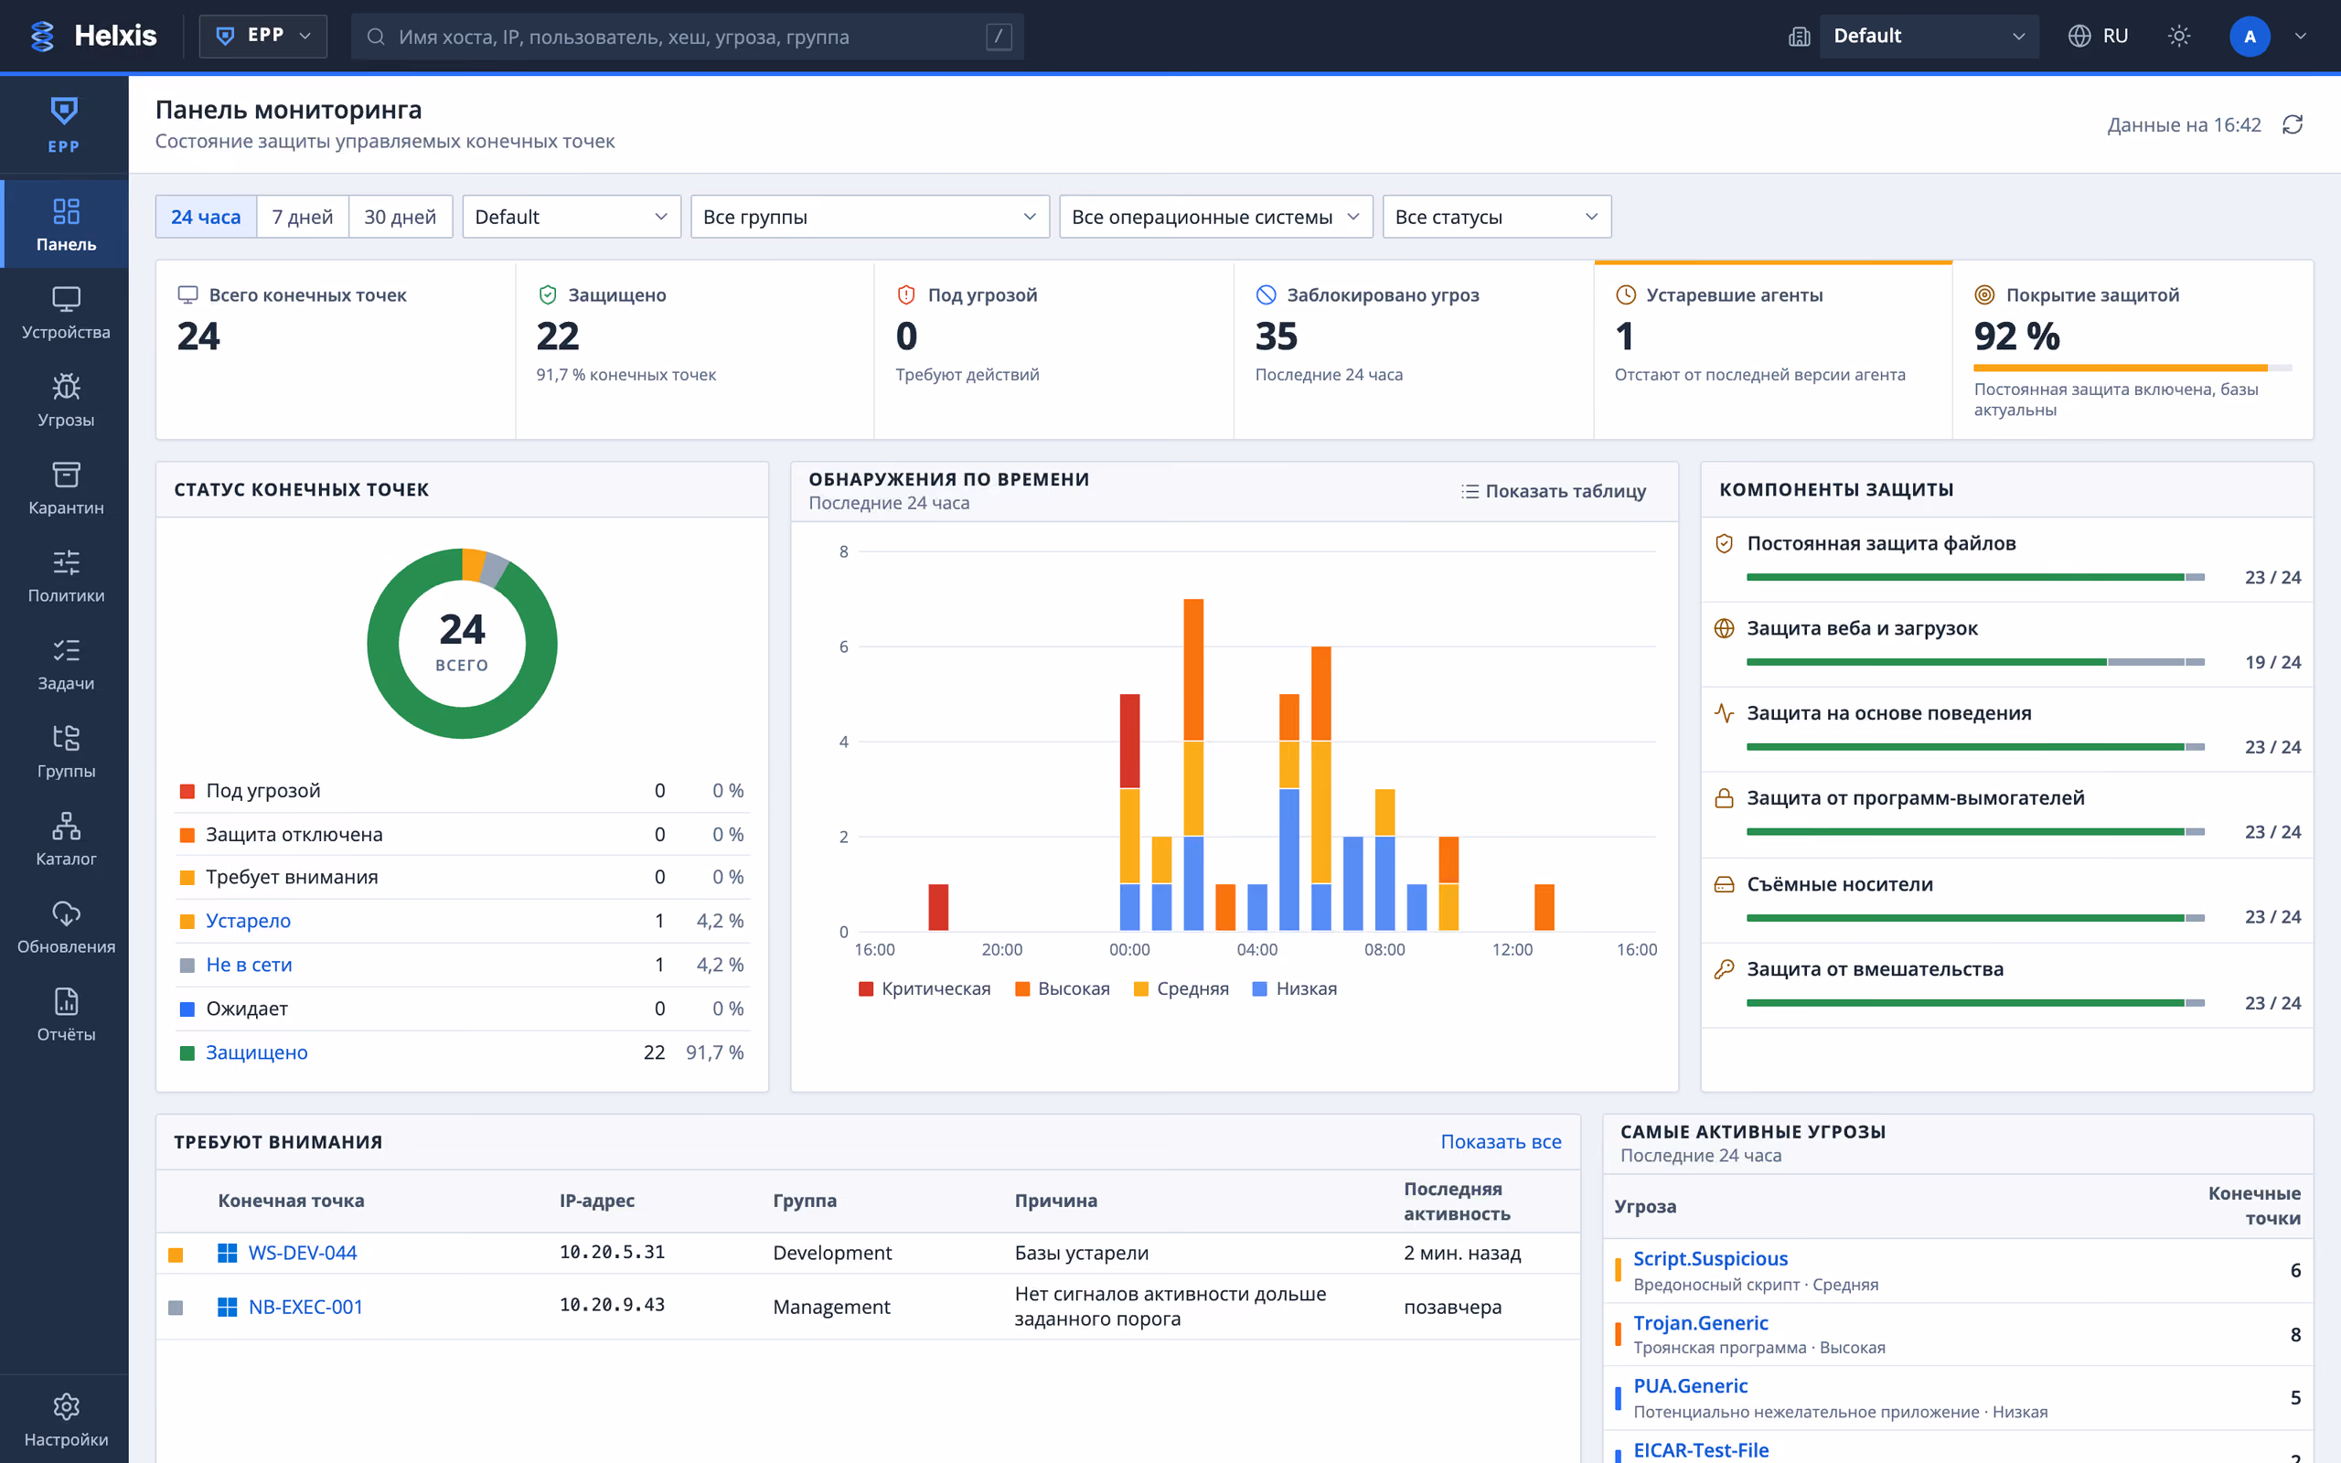Switch to the 7 дней period
The image size is (2341, 1463).
(303, 217)
